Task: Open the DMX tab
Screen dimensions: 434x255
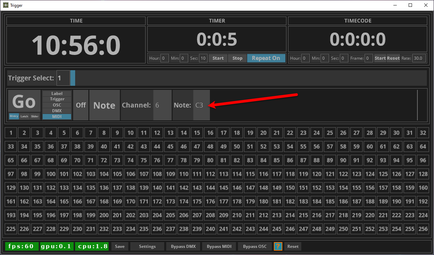Action: [x=57, y=111]
